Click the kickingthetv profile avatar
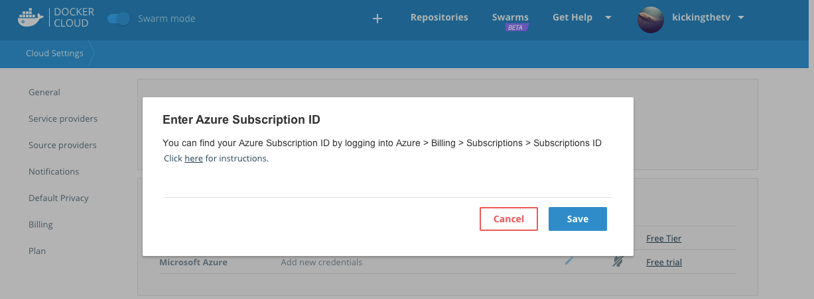This screenshot has height=299, width=814. click(651, 19)
